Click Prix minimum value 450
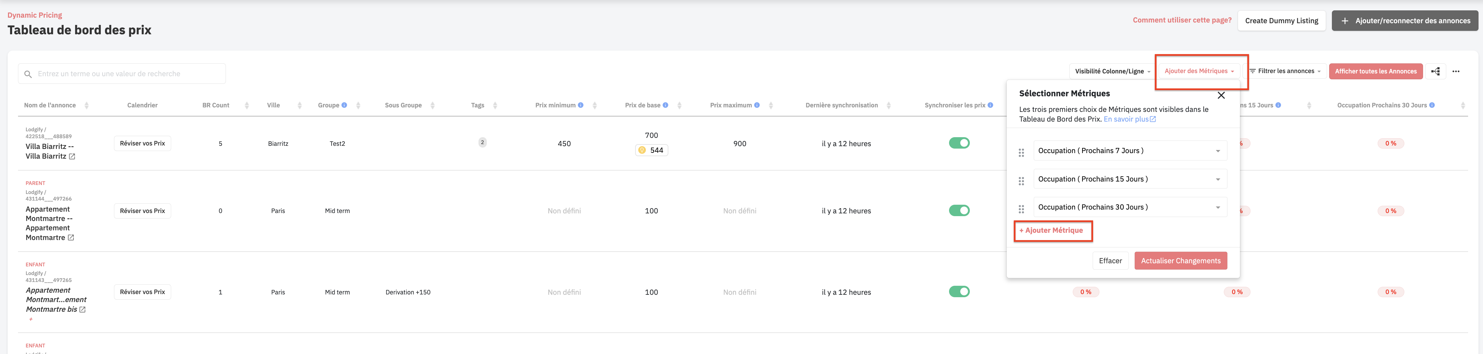Image resolution: width=1483 pixels, height=354 pixels. (564, 143)
